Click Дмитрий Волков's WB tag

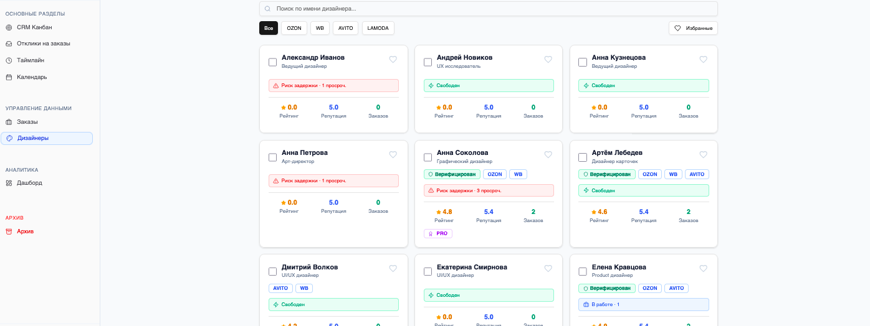304,289
